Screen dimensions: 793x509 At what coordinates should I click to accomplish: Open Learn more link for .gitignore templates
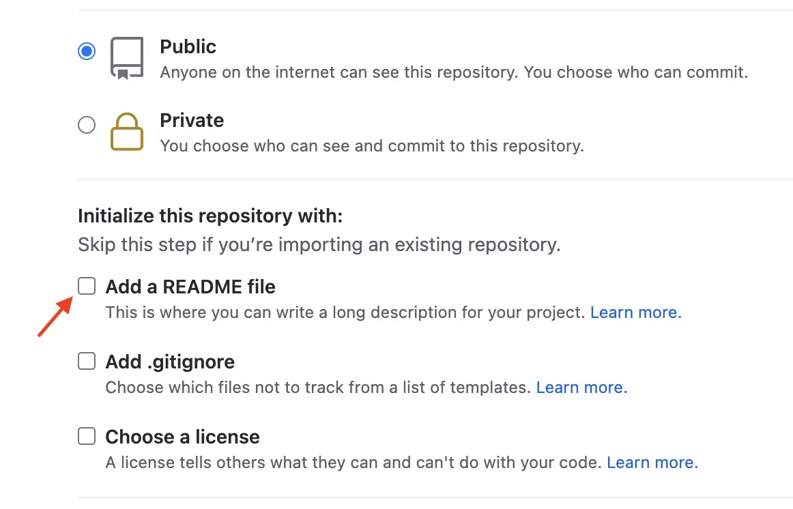[x=581, y=388]
